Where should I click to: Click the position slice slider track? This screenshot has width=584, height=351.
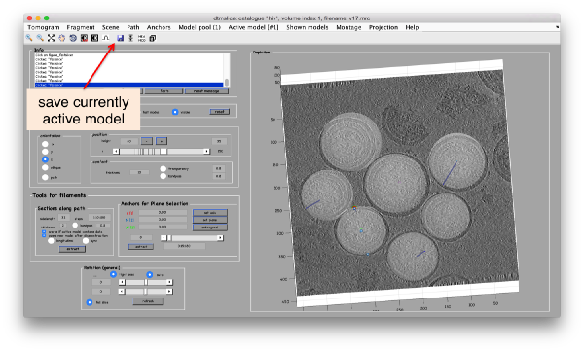coord(162,151)
